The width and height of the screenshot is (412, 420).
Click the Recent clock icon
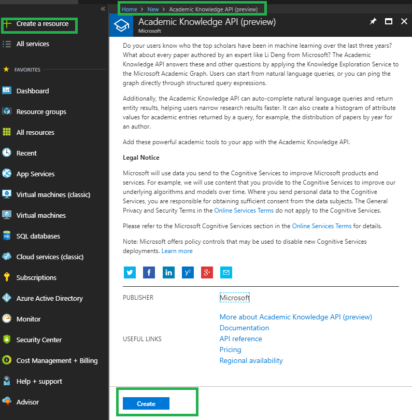(x=7, y=152)
